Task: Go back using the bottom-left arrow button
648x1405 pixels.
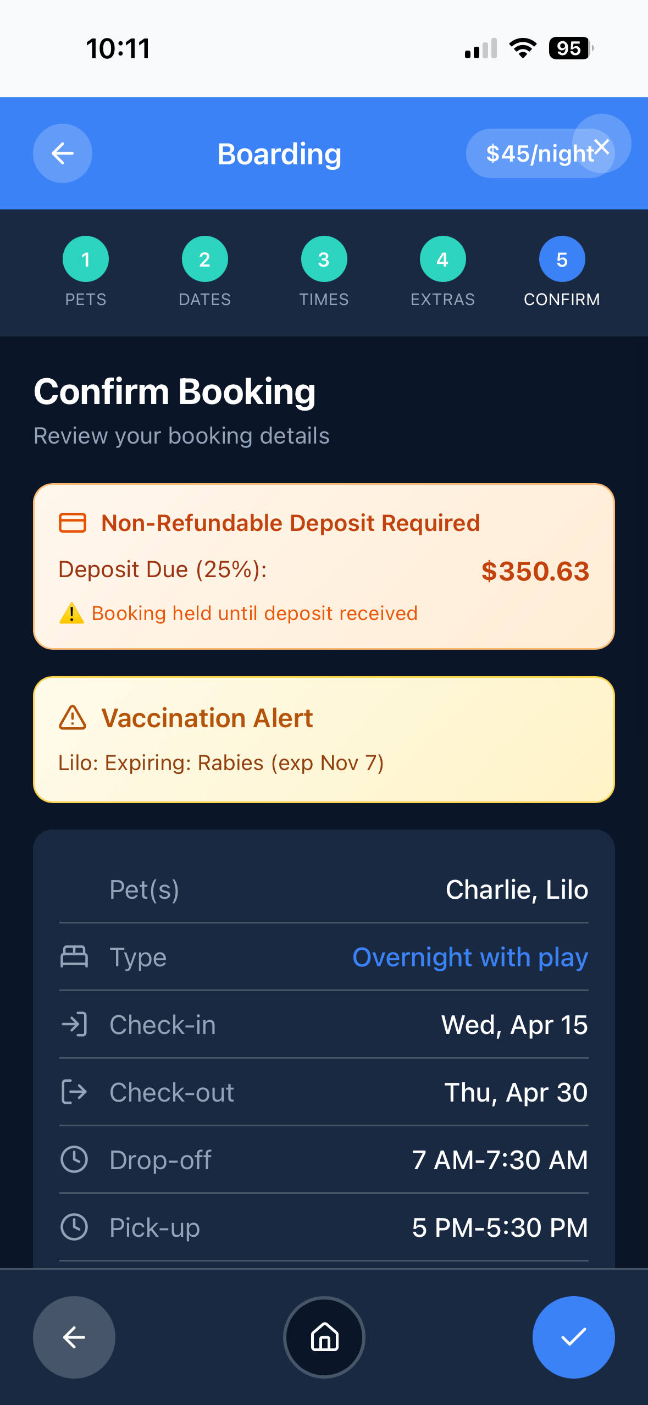Action: coord(74,1337)
